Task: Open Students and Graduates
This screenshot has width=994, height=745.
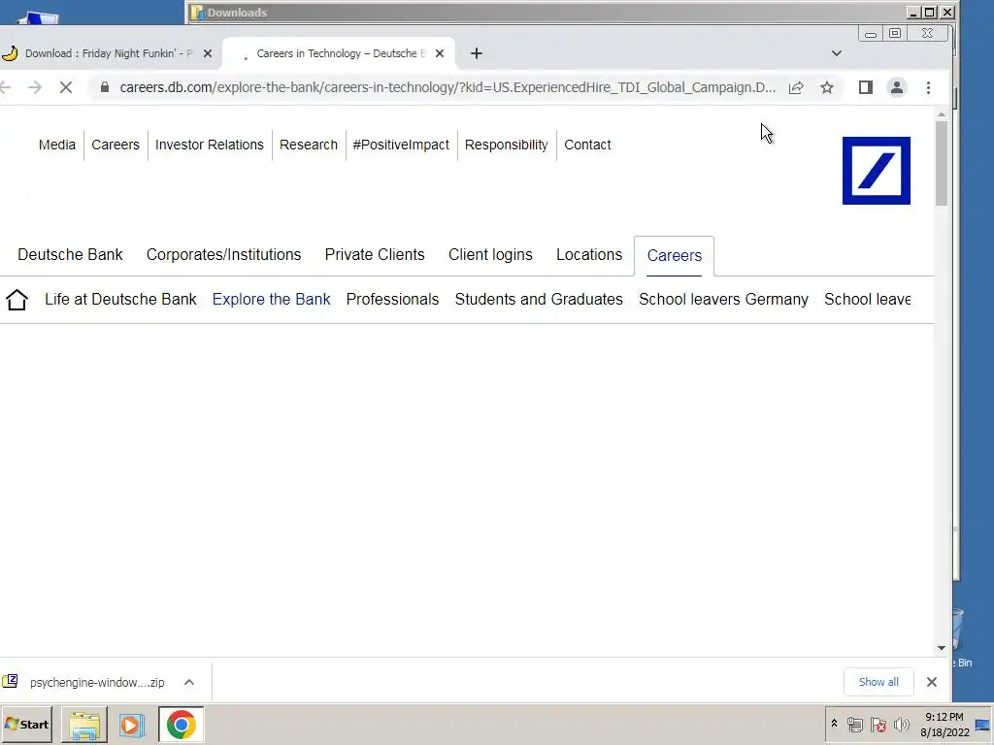Action: pyautogui.click(x=539, y=300)
